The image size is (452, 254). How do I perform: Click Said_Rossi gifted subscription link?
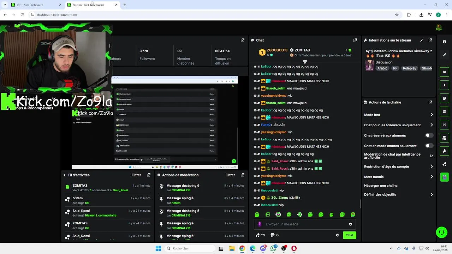pos(120,190)
